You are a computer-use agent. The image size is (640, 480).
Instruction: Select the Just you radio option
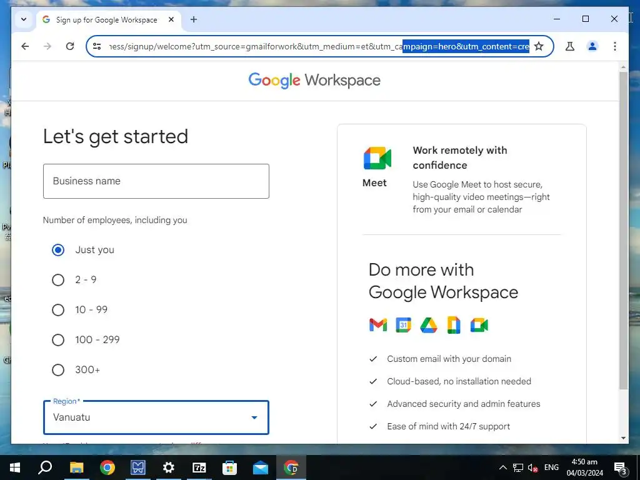pyautogui.click(x=58, y=250)
